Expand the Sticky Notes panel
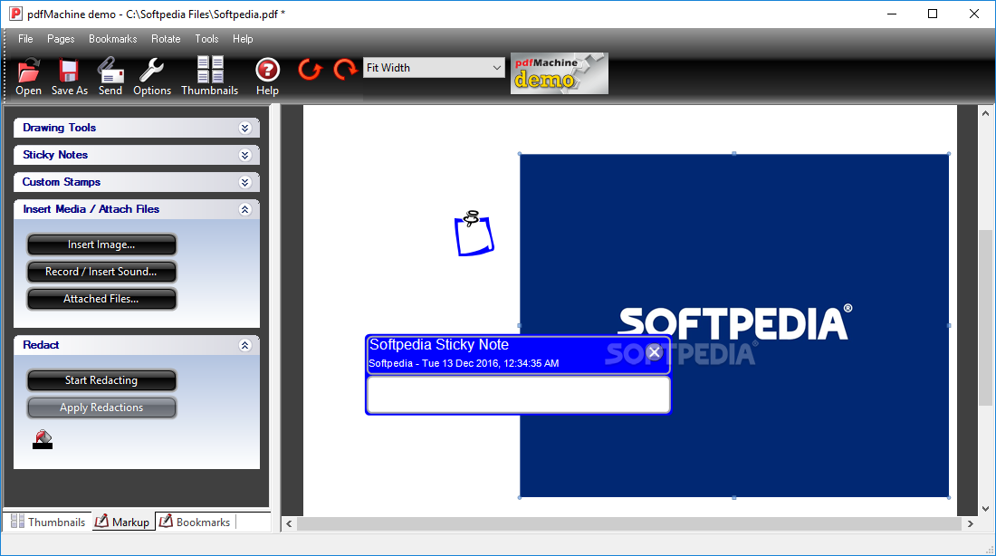The height and width of the screenshot is (556, 996). (x=245, y=155)
